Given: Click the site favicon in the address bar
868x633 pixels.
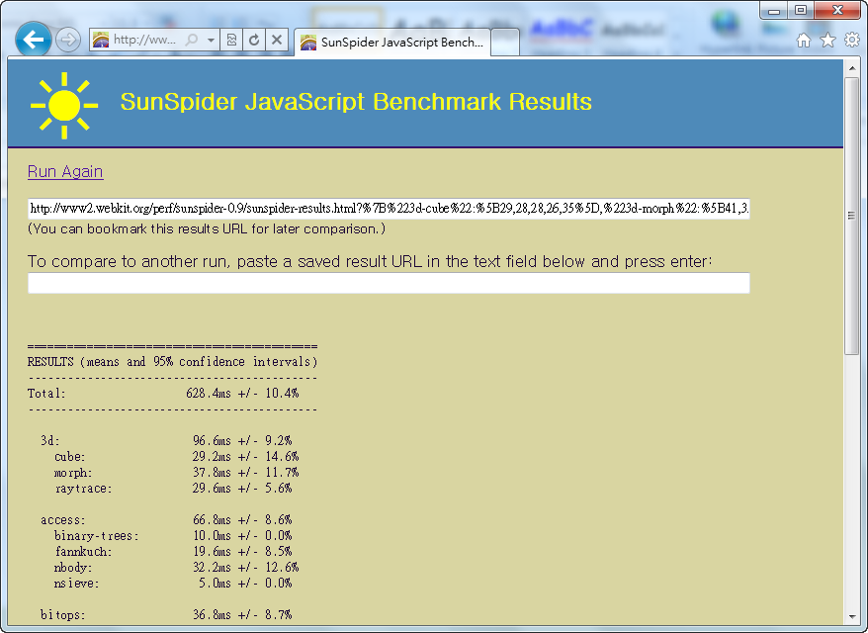Looking at the screenshot, I should [x=101, y=40].
